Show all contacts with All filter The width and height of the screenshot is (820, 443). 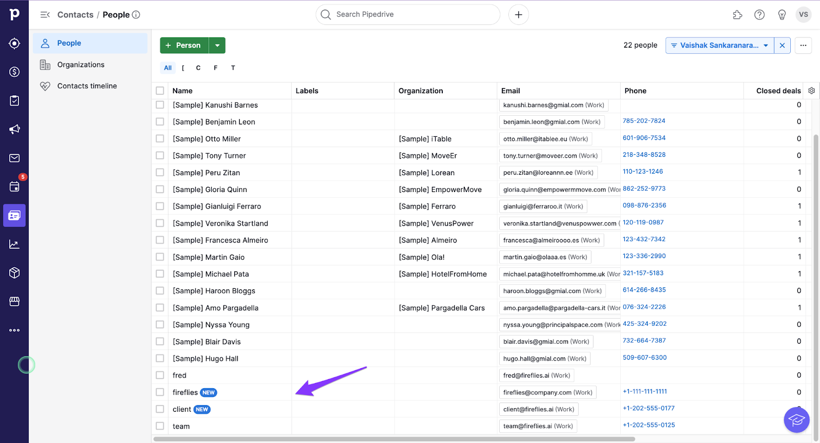point(168,68)
